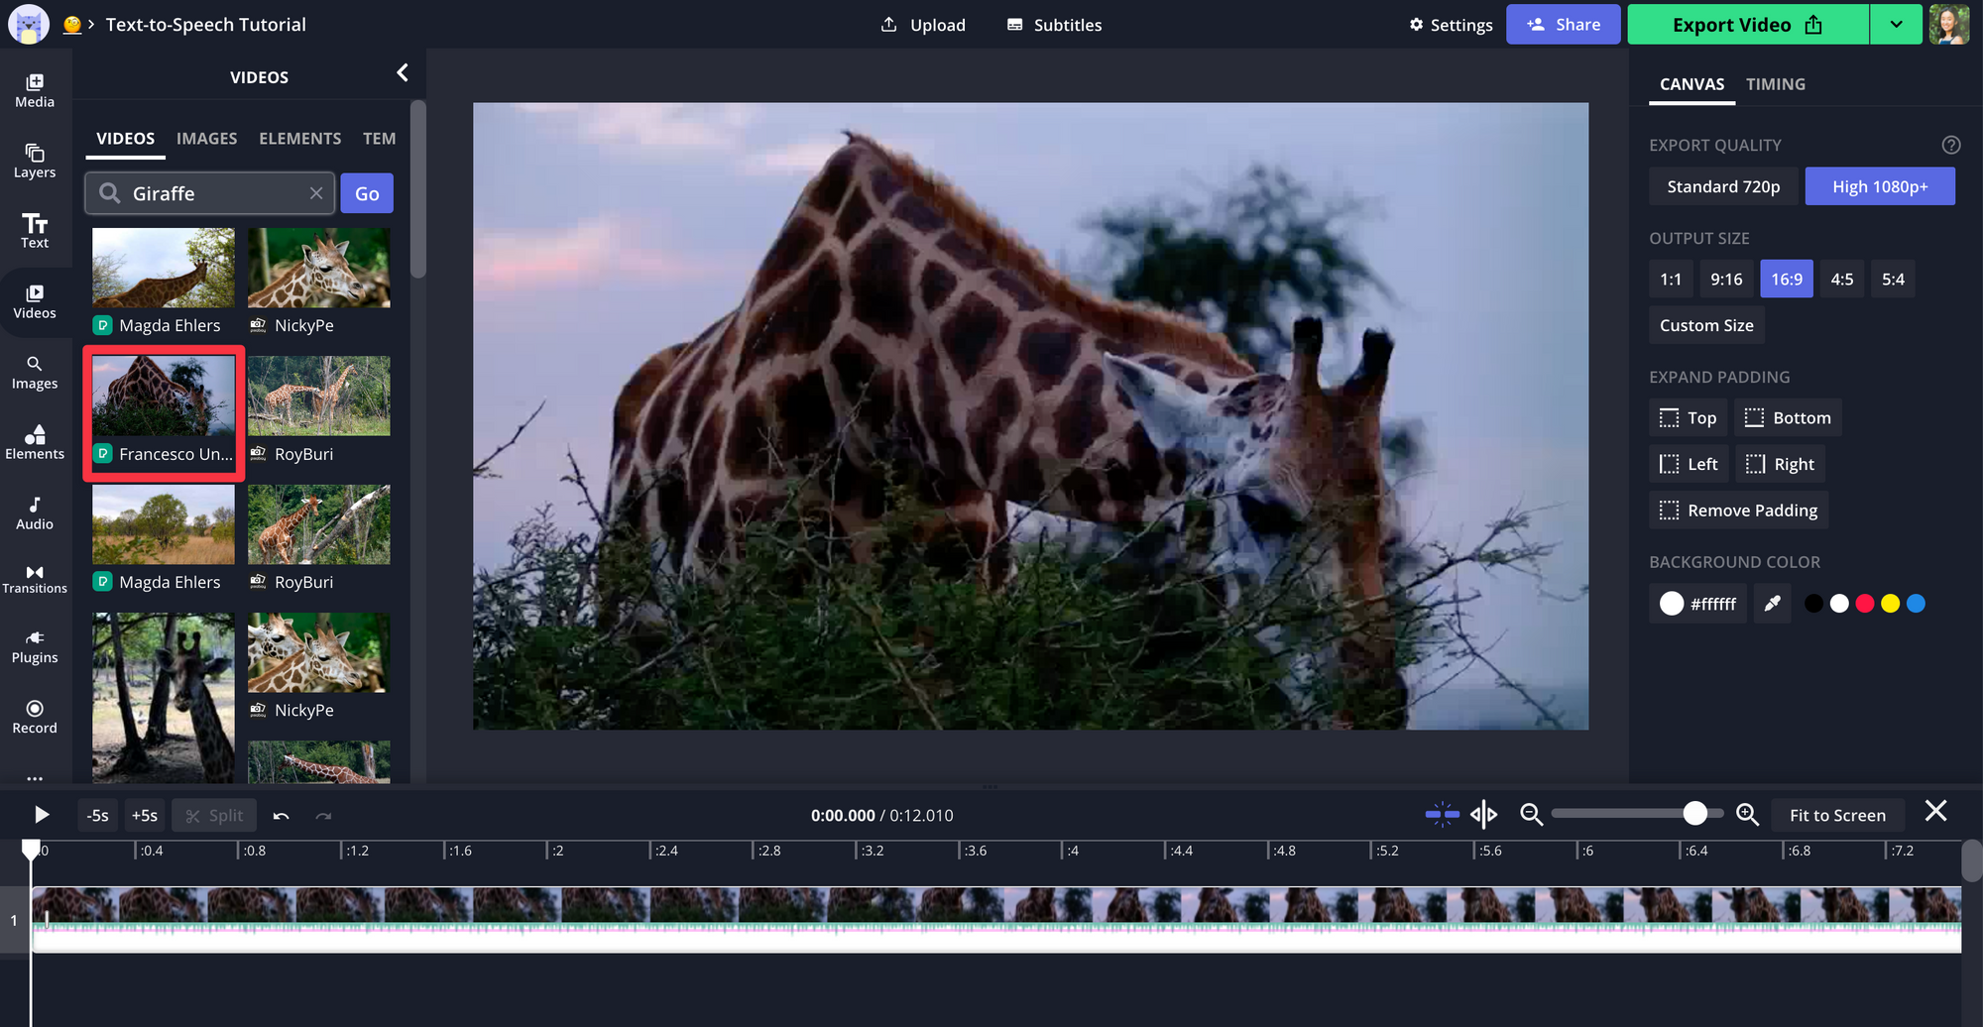Open the Transitions panel
1983x1027 pixels.
(x=35, y=579)
